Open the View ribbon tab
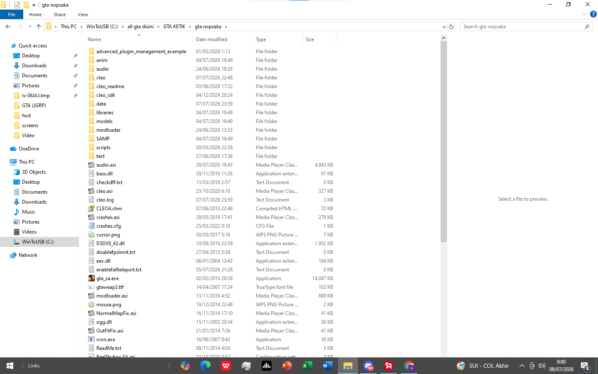Image resolution: width=598 pixels, height=374 pixels. pyautogui.click(x=83, y=15)
